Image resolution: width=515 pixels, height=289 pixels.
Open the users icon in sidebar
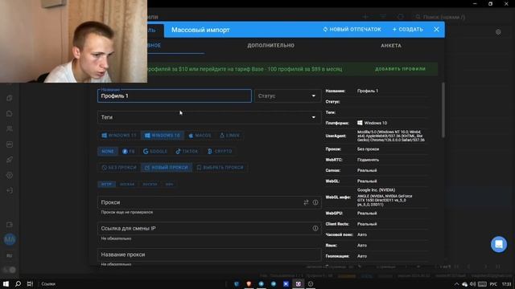point(10,128)
